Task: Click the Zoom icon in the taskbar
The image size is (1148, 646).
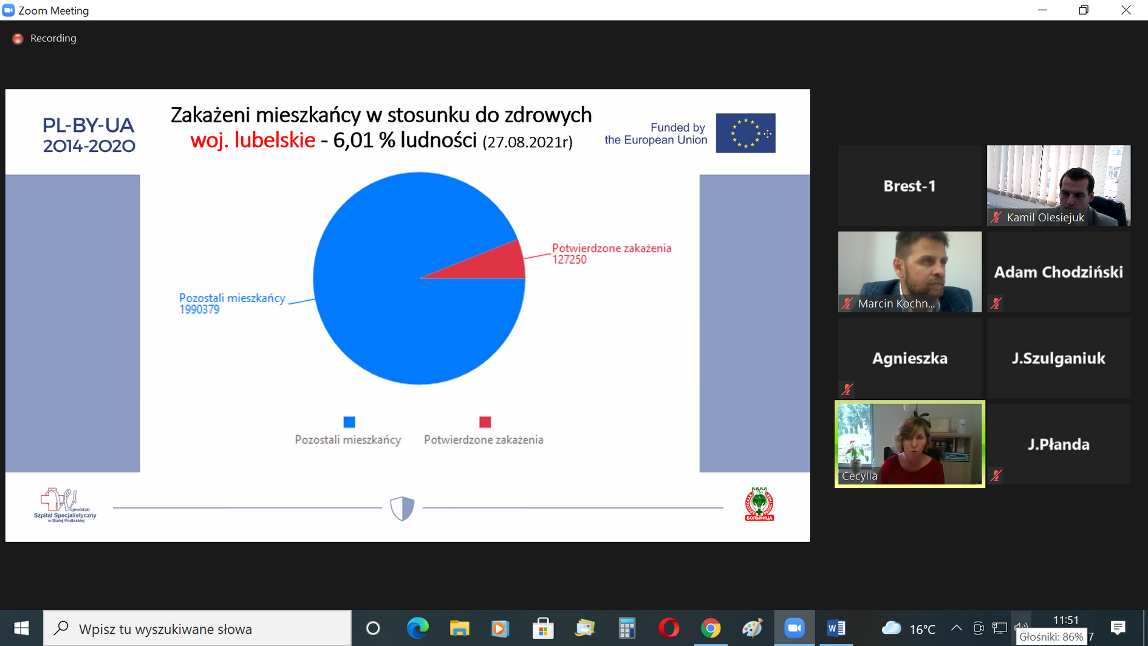Action: (x=794, y=628)
